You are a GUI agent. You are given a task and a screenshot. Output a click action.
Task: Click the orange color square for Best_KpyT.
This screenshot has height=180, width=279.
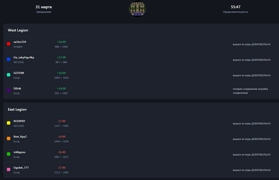9,138
